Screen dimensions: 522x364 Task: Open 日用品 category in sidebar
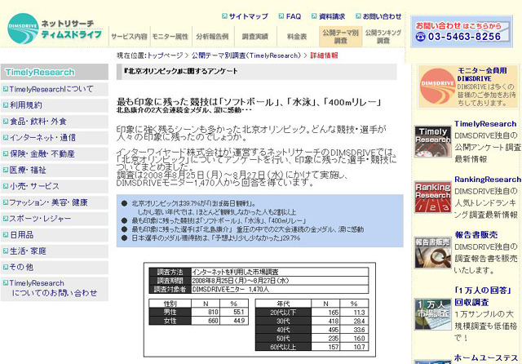[22, 235]
